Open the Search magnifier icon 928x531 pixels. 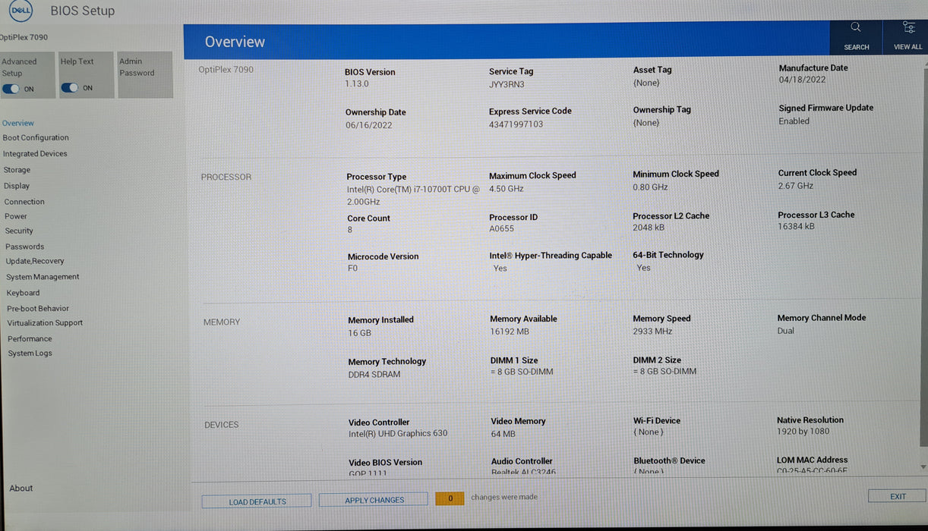pyautogui.click(x=856, y=27)
